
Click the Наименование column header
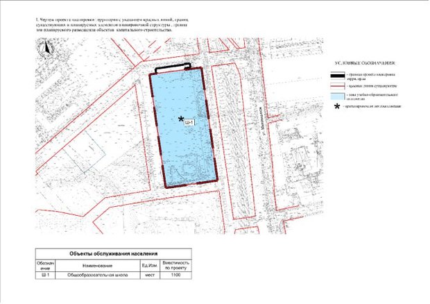tap(97, 265)
